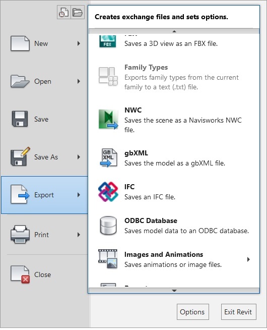The image size is (267, 330).
Task: Click the export list scroll-up arrow
Action: (x=174, y=31)
